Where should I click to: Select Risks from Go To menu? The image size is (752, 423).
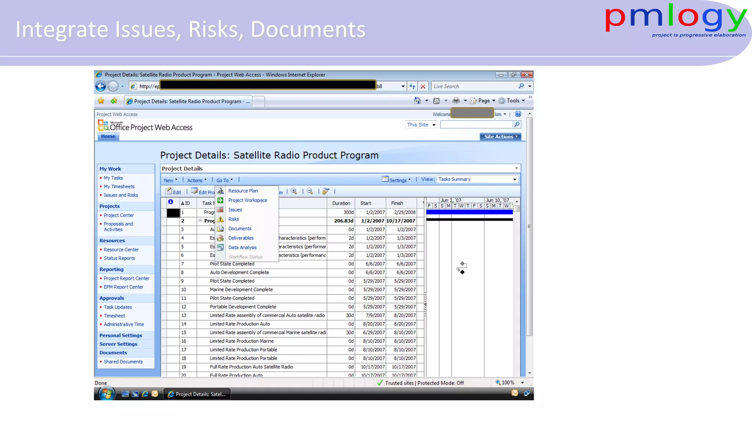(234, 219)
